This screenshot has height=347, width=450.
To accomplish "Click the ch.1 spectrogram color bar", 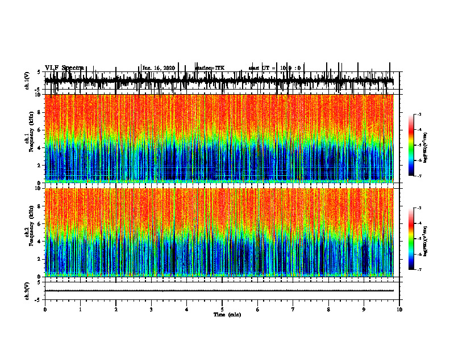I will click(x=411, y=145).
